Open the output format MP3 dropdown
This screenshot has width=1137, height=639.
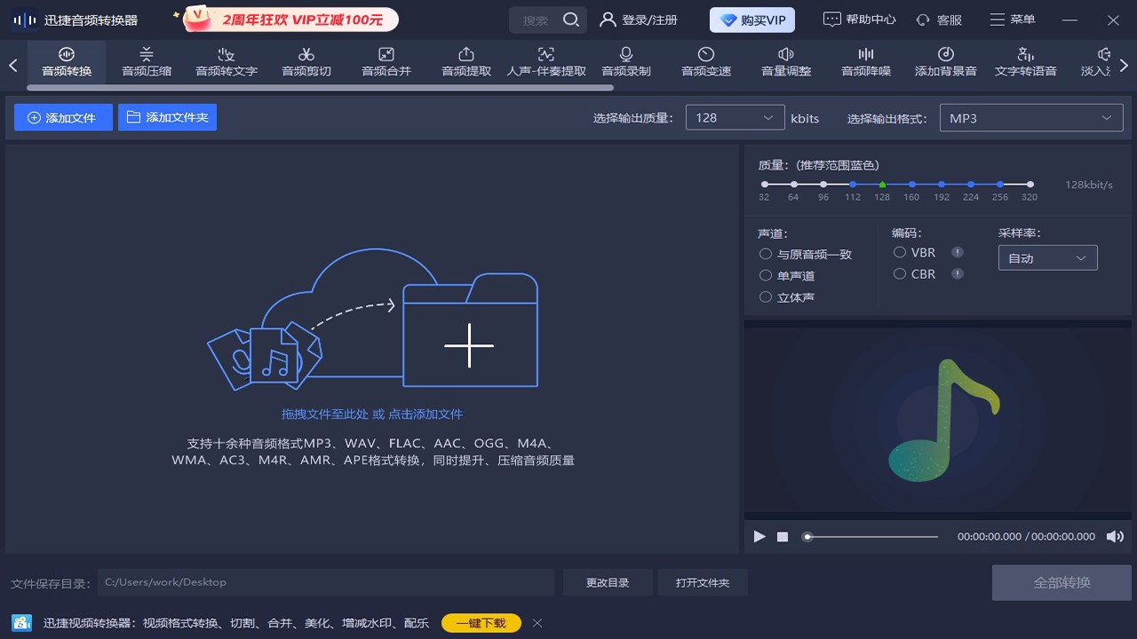1030,116
